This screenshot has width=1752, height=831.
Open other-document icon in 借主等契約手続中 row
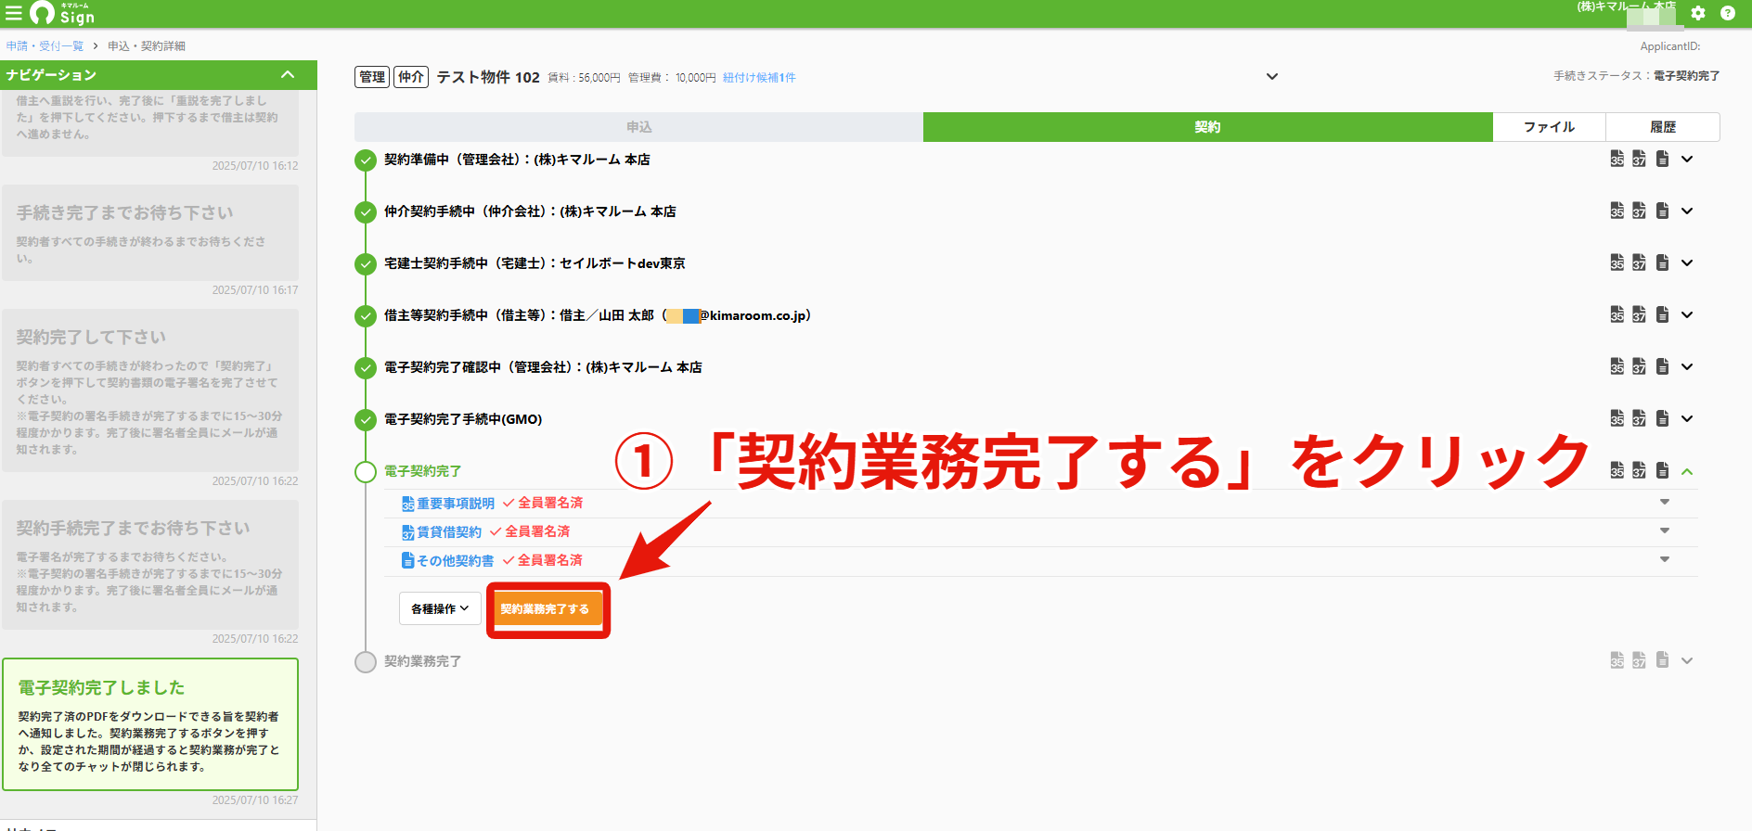pyautogui.click(x=1663, y=314)
